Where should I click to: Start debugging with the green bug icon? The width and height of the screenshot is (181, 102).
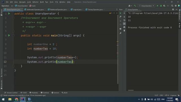pyautogui.click(x=161, y=6)
